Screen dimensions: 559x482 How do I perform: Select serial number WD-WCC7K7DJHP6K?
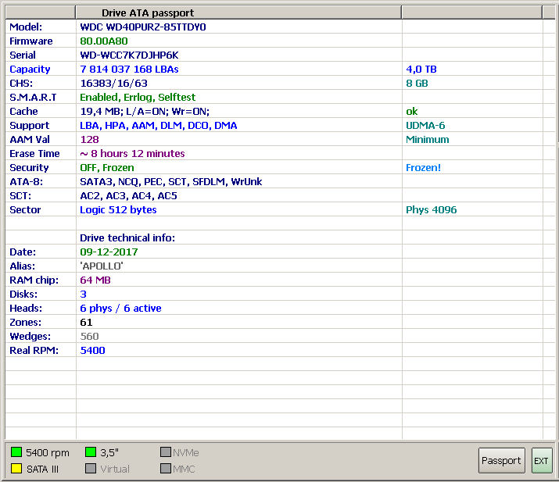tap(129, 55)
